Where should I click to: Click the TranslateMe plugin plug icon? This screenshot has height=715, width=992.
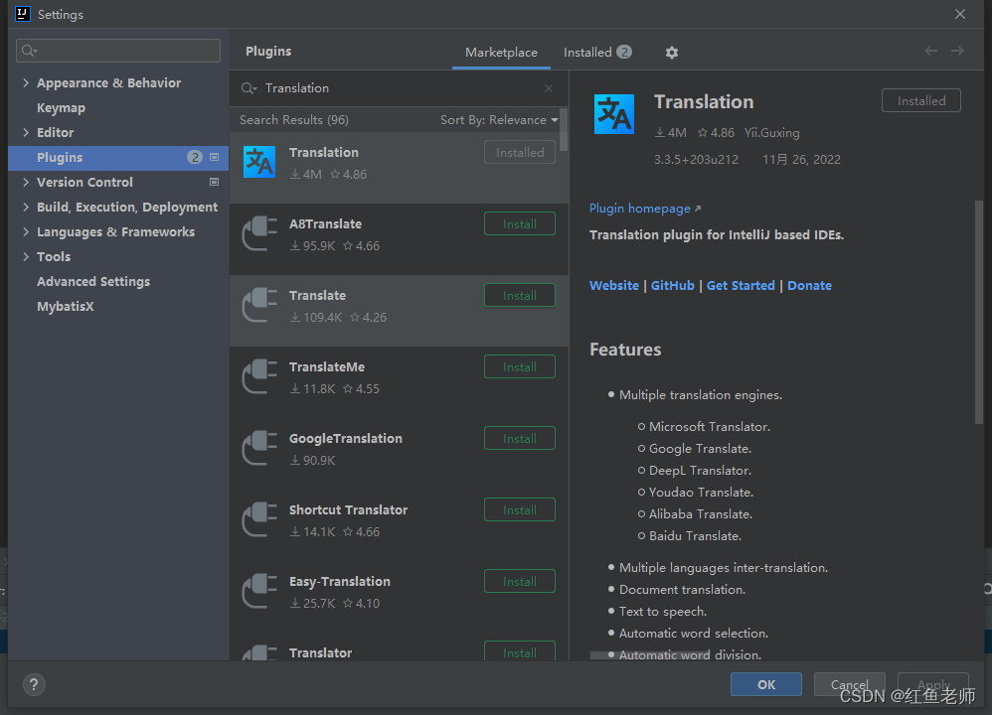[x=259, y=376]
